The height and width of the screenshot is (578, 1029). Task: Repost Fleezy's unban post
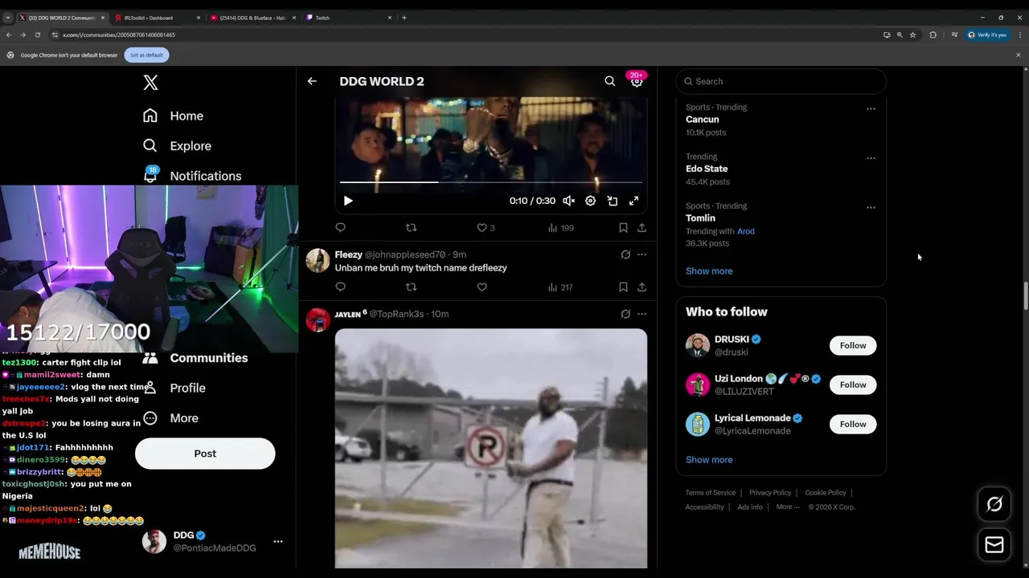point(411,287)
